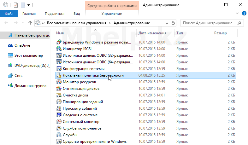Viewport: 248px width, 145px height.
Task: Click the Службы компонентов icon
Action: coord(59,128)
